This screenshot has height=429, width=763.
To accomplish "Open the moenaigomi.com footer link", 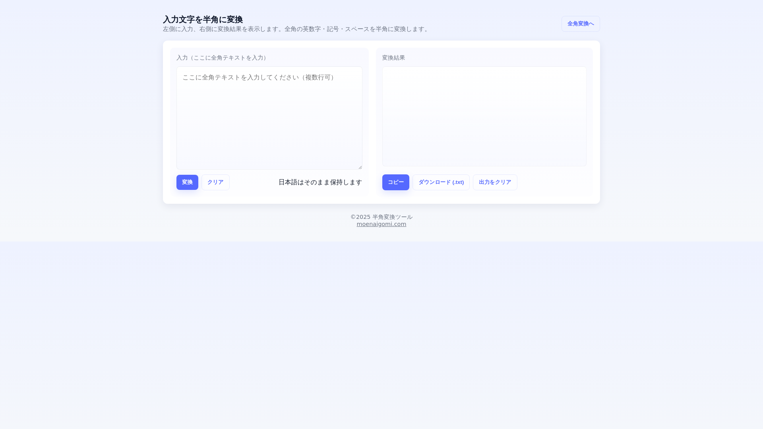I will pos(381,224).
